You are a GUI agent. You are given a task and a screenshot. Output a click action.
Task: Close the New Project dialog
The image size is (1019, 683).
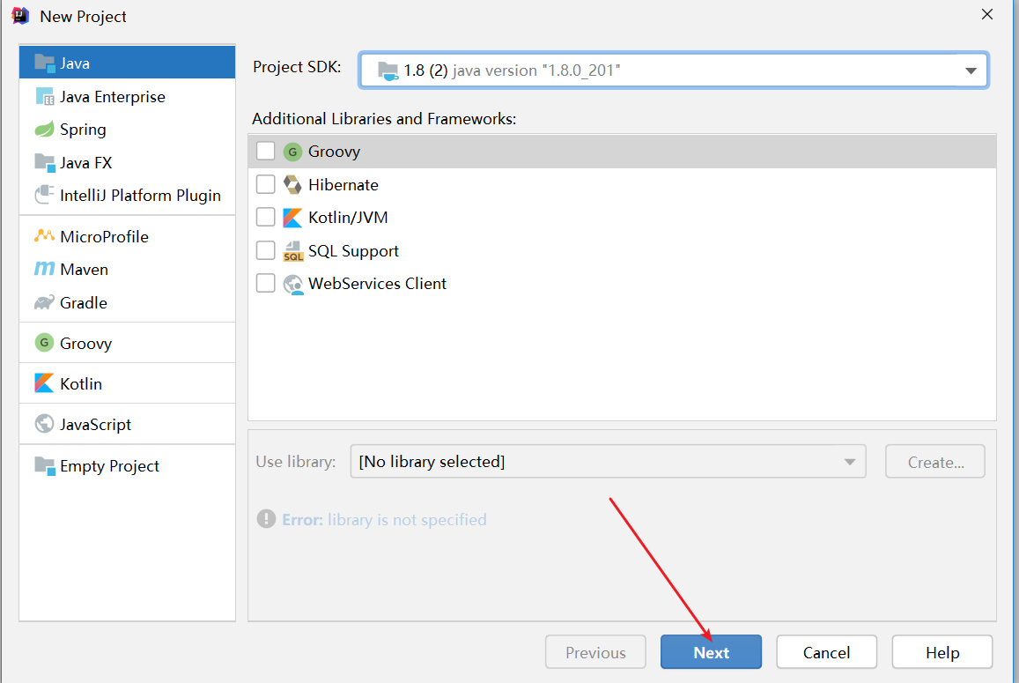[x=987, y=14]
